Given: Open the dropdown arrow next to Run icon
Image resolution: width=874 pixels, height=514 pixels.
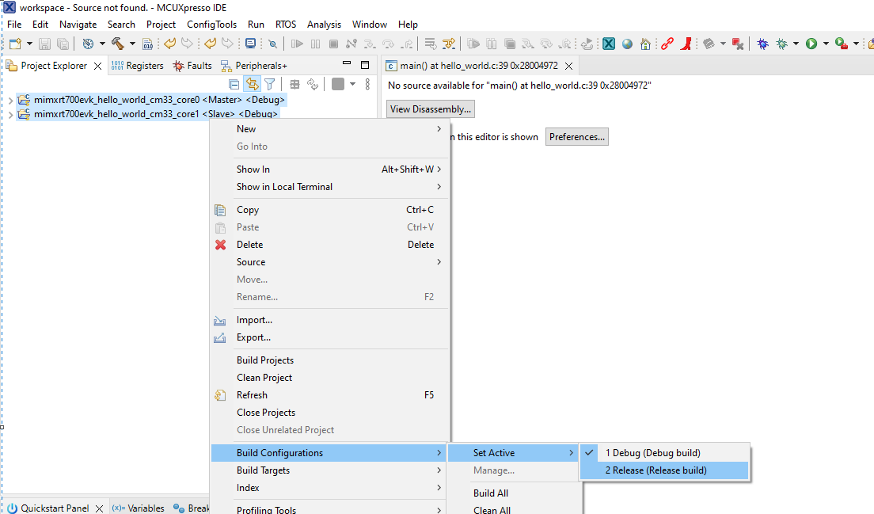Looking at the screenshot, I should pos(826,44).
